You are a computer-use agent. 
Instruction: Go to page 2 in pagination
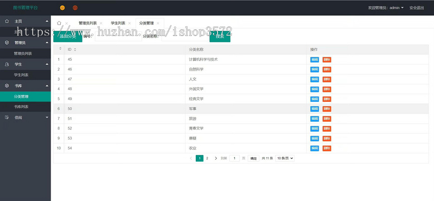(x=207, y=158)
